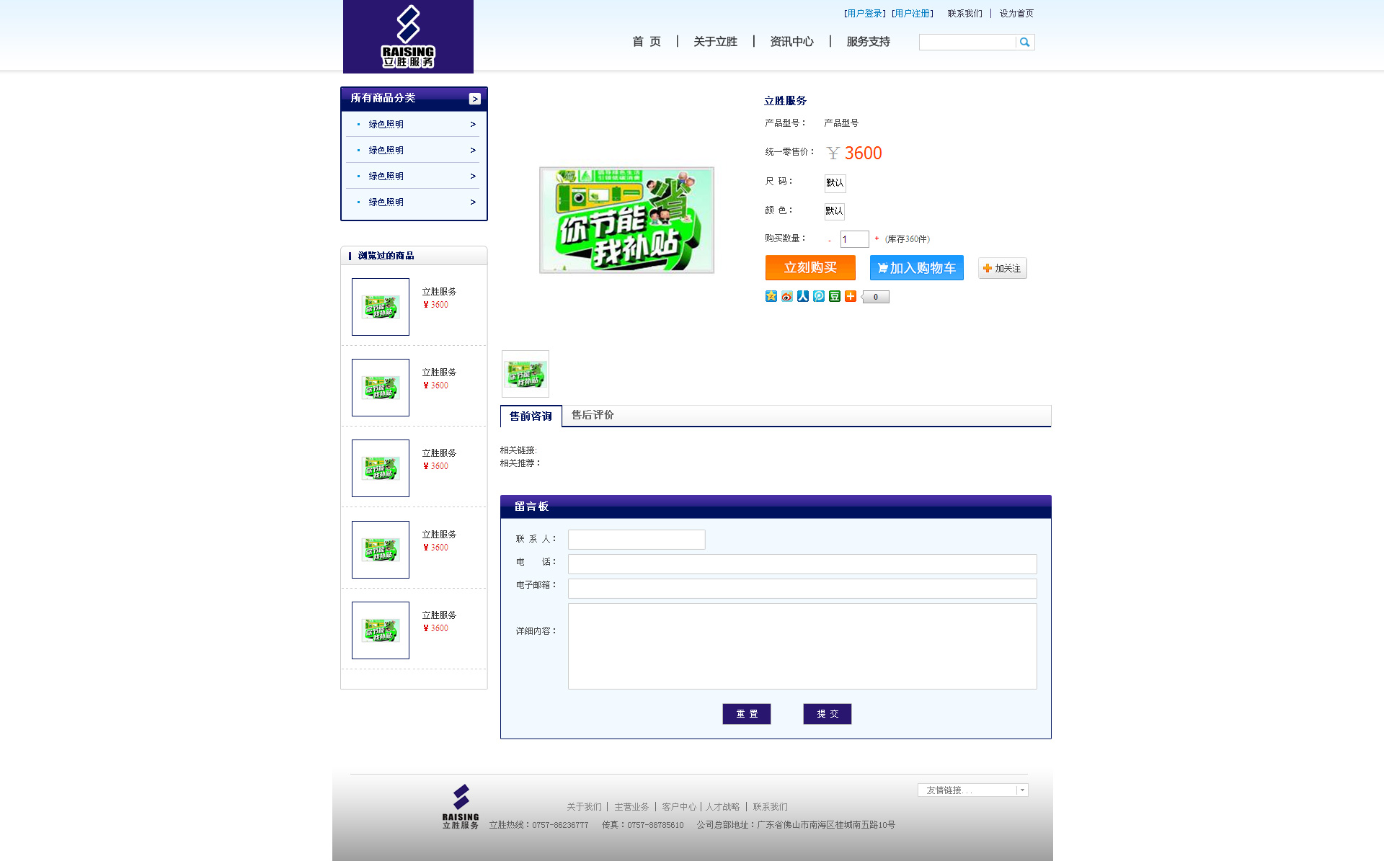1384x861 pixels.
Task: Expand the 所有商品分类 arrow button
Action: click(474, 99)
